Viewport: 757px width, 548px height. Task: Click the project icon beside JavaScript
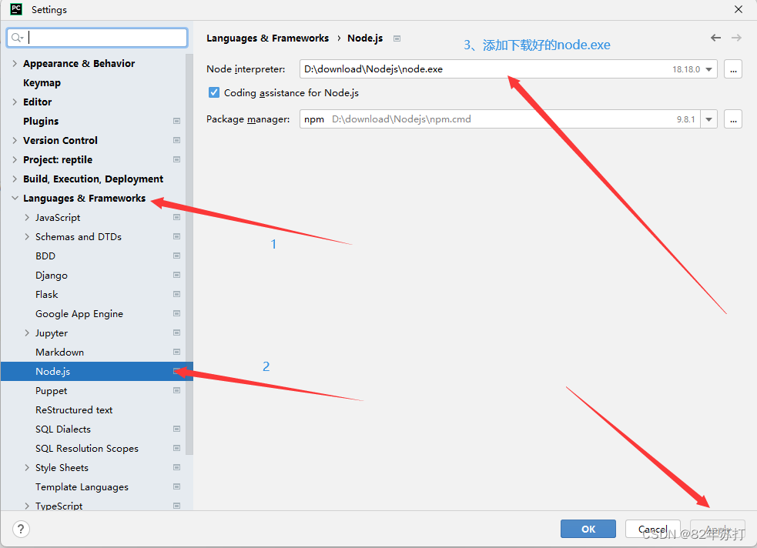tap(176, 218)
